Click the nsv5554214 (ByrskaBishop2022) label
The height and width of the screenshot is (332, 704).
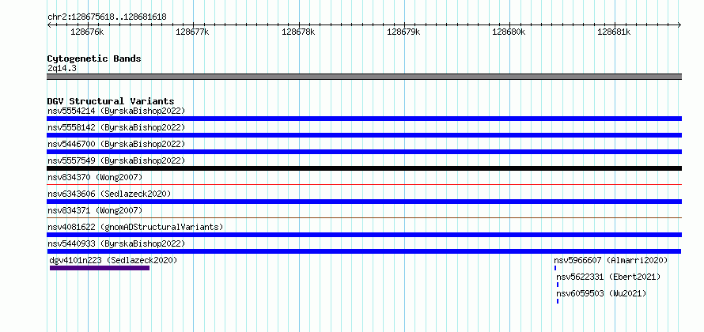[116, 111]
